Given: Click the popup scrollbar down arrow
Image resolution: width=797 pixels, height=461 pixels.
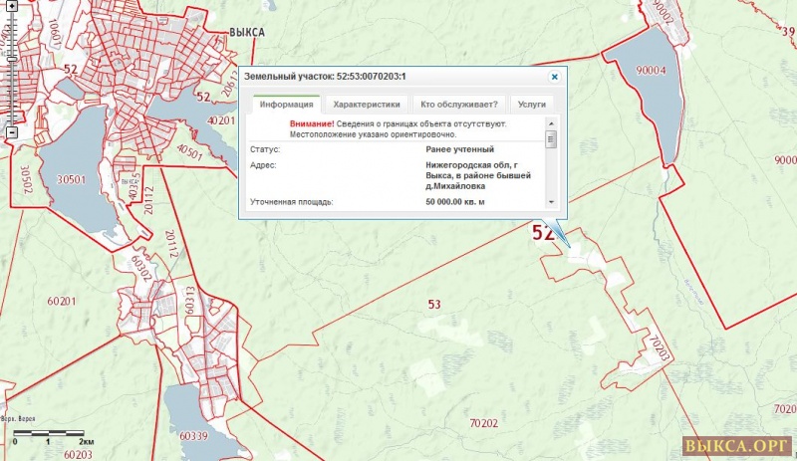Looking at the screenshot, I should (x=551, y=201).
